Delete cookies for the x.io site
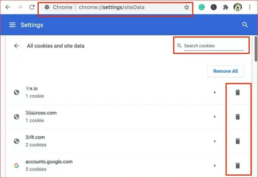The width and height of the screenshot is (258, 178). pyautogui.click(x=238, y=92)
